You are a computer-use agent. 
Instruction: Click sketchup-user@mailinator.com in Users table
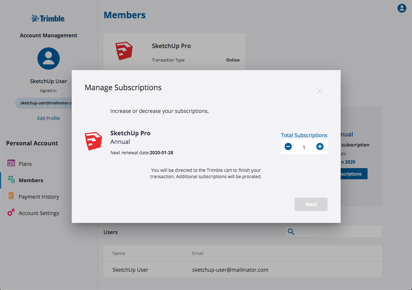coord(230,270)
